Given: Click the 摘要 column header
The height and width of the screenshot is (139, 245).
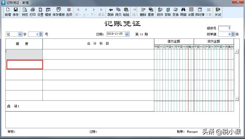Looking at the screenshot, I should (24, 44).
